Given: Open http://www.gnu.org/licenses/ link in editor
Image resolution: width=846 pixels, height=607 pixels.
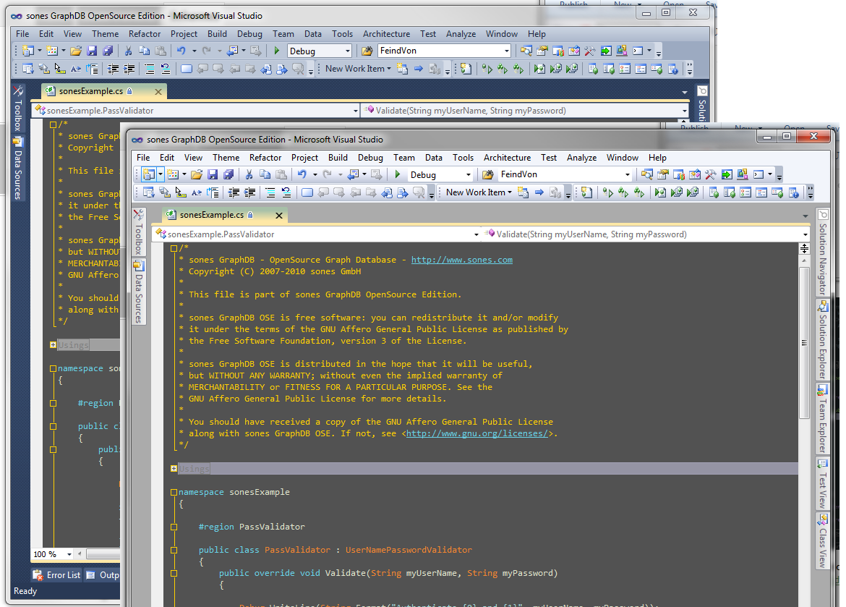Looking at the screenshot, I should click(x=477, y=433).
